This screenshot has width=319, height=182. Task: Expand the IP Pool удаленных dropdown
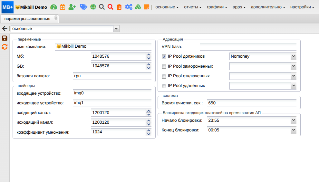(x=293, y=86)
